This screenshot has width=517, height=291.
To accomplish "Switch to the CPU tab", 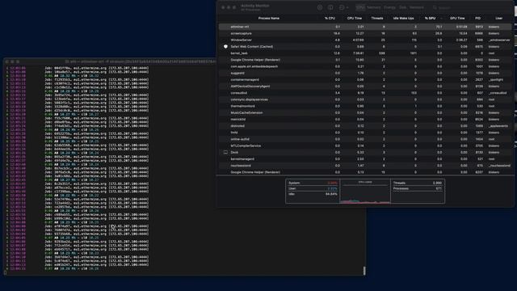I will (x=361, y=7).
